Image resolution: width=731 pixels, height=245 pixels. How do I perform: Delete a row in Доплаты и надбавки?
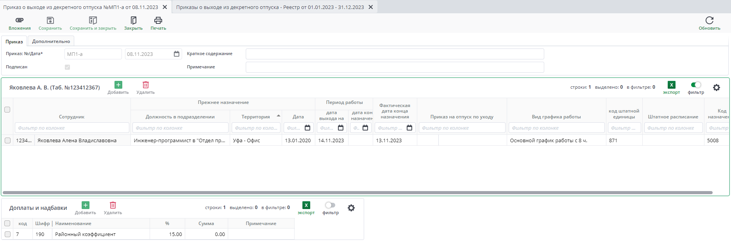point(113,205)
